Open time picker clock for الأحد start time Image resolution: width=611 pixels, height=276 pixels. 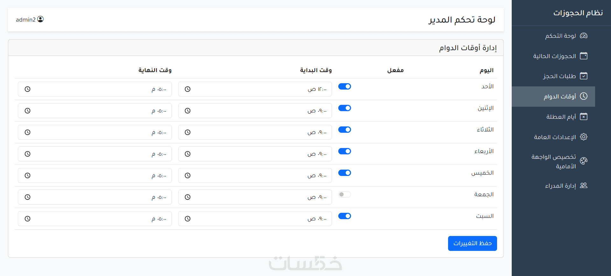tap(188, 89)
